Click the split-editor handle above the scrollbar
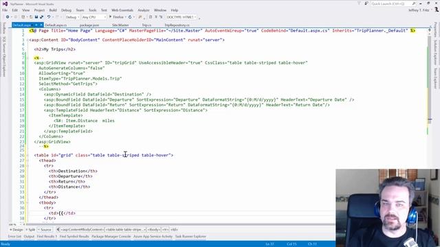The height and width of the screenshot is (247, 440). click(x=429, y=30)
